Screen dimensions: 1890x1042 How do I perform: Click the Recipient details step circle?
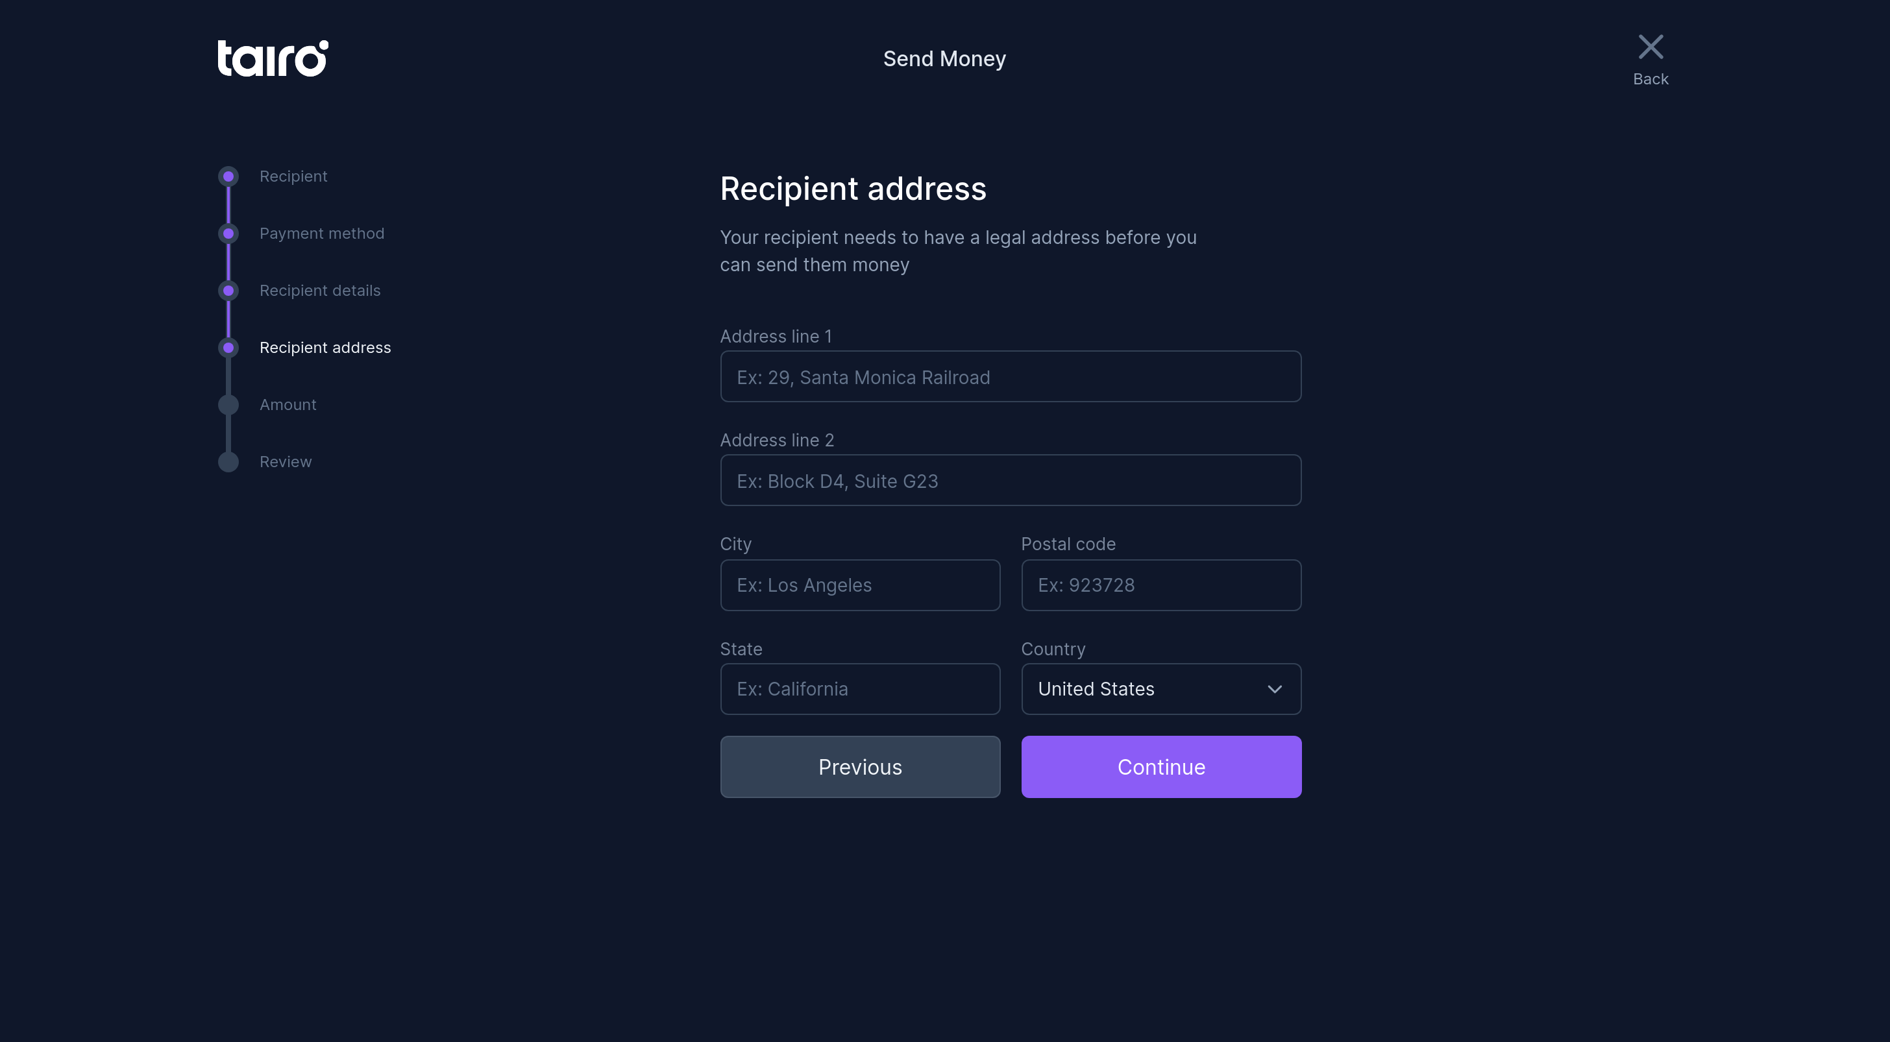coord(228,291)
